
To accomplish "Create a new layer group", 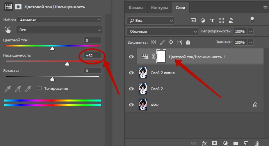I will tap(236, 143).
